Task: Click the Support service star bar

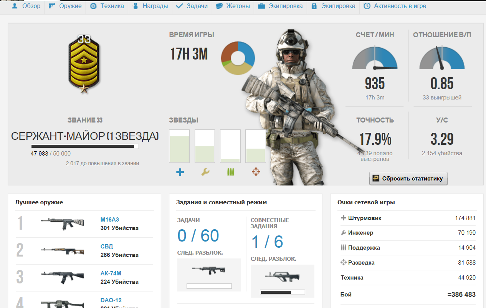Action: 230,146
